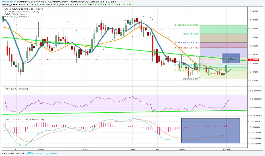Screen dimensions: 265x156
Task: Click the Dec date on time axis
Action: (181, 149)
